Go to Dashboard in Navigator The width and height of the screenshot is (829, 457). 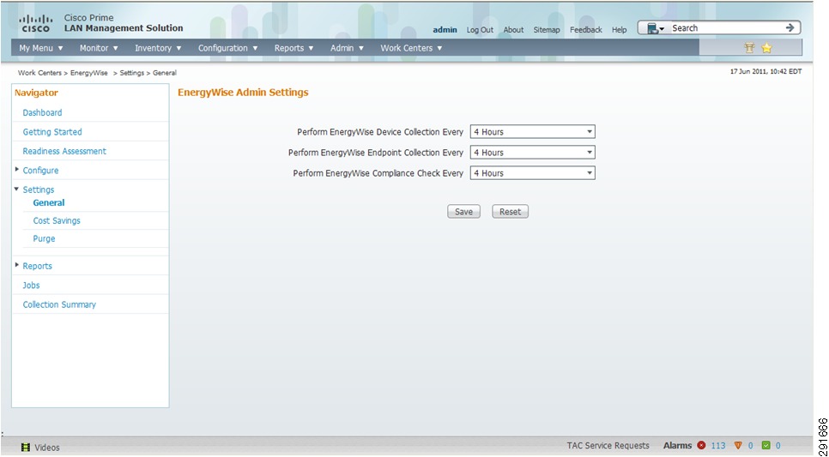[x=42, y=112]
